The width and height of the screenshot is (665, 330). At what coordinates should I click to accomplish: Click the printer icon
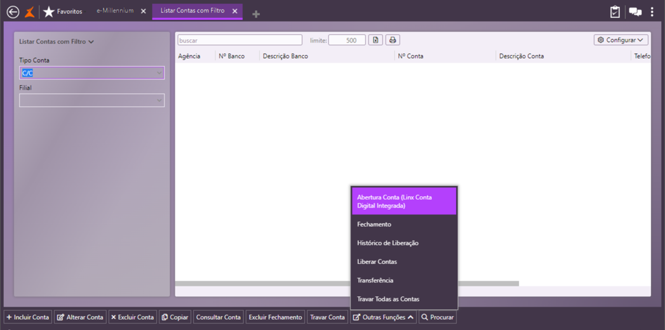tap(393, 40)
